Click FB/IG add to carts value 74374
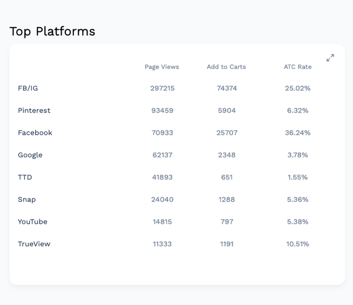Viewport: 353px width, 305px height. click(227, 88)
